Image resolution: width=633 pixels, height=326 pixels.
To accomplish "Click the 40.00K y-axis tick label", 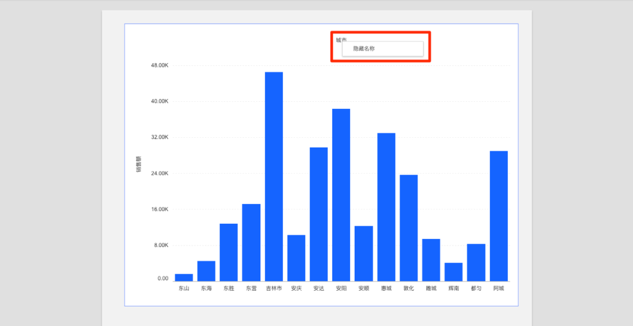I will pyautogui.click(x=159, y=101).
